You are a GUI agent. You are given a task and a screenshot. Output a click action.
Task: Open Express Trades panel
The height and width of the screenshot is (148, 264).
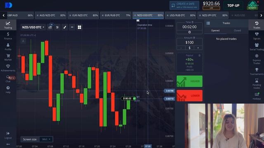257,59
